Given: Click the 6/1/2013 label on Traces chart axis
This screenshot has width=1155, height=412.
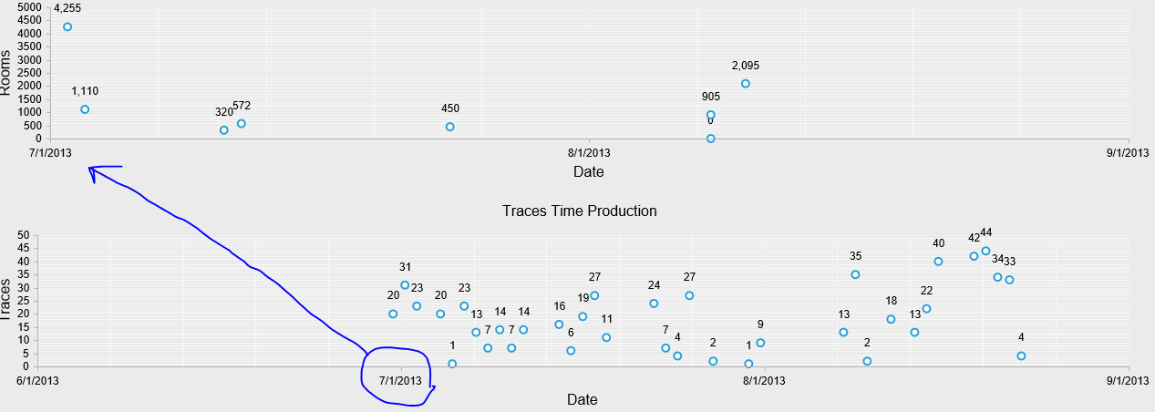Looking at the screenshot, I should (x=37, y=380).
